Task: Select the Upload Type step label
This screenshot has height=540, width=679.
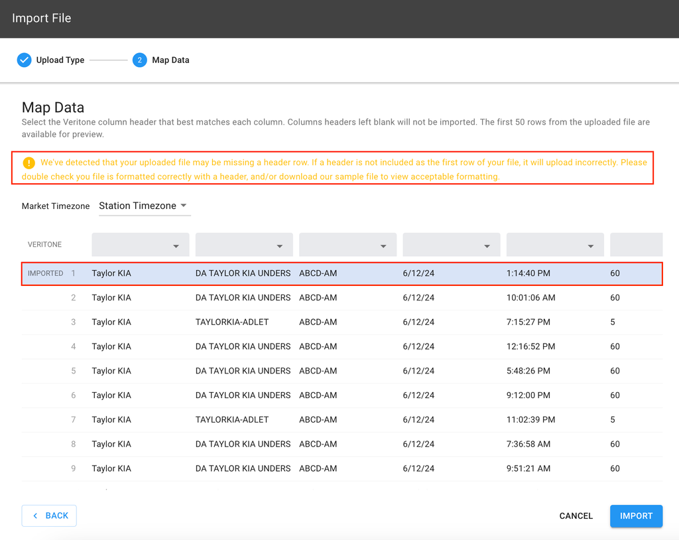Action: click(60, 60)
